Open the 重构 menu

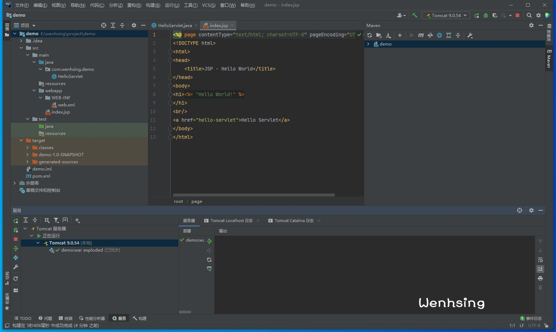(x=134, y=5)
